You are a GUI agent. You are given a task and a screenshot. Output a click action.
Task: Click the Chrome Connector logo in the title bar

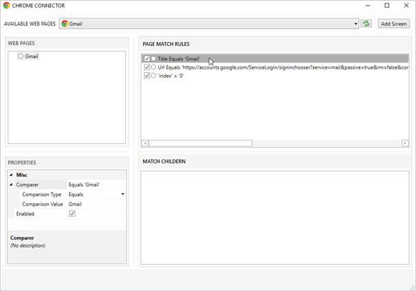(x=7, y=6)
